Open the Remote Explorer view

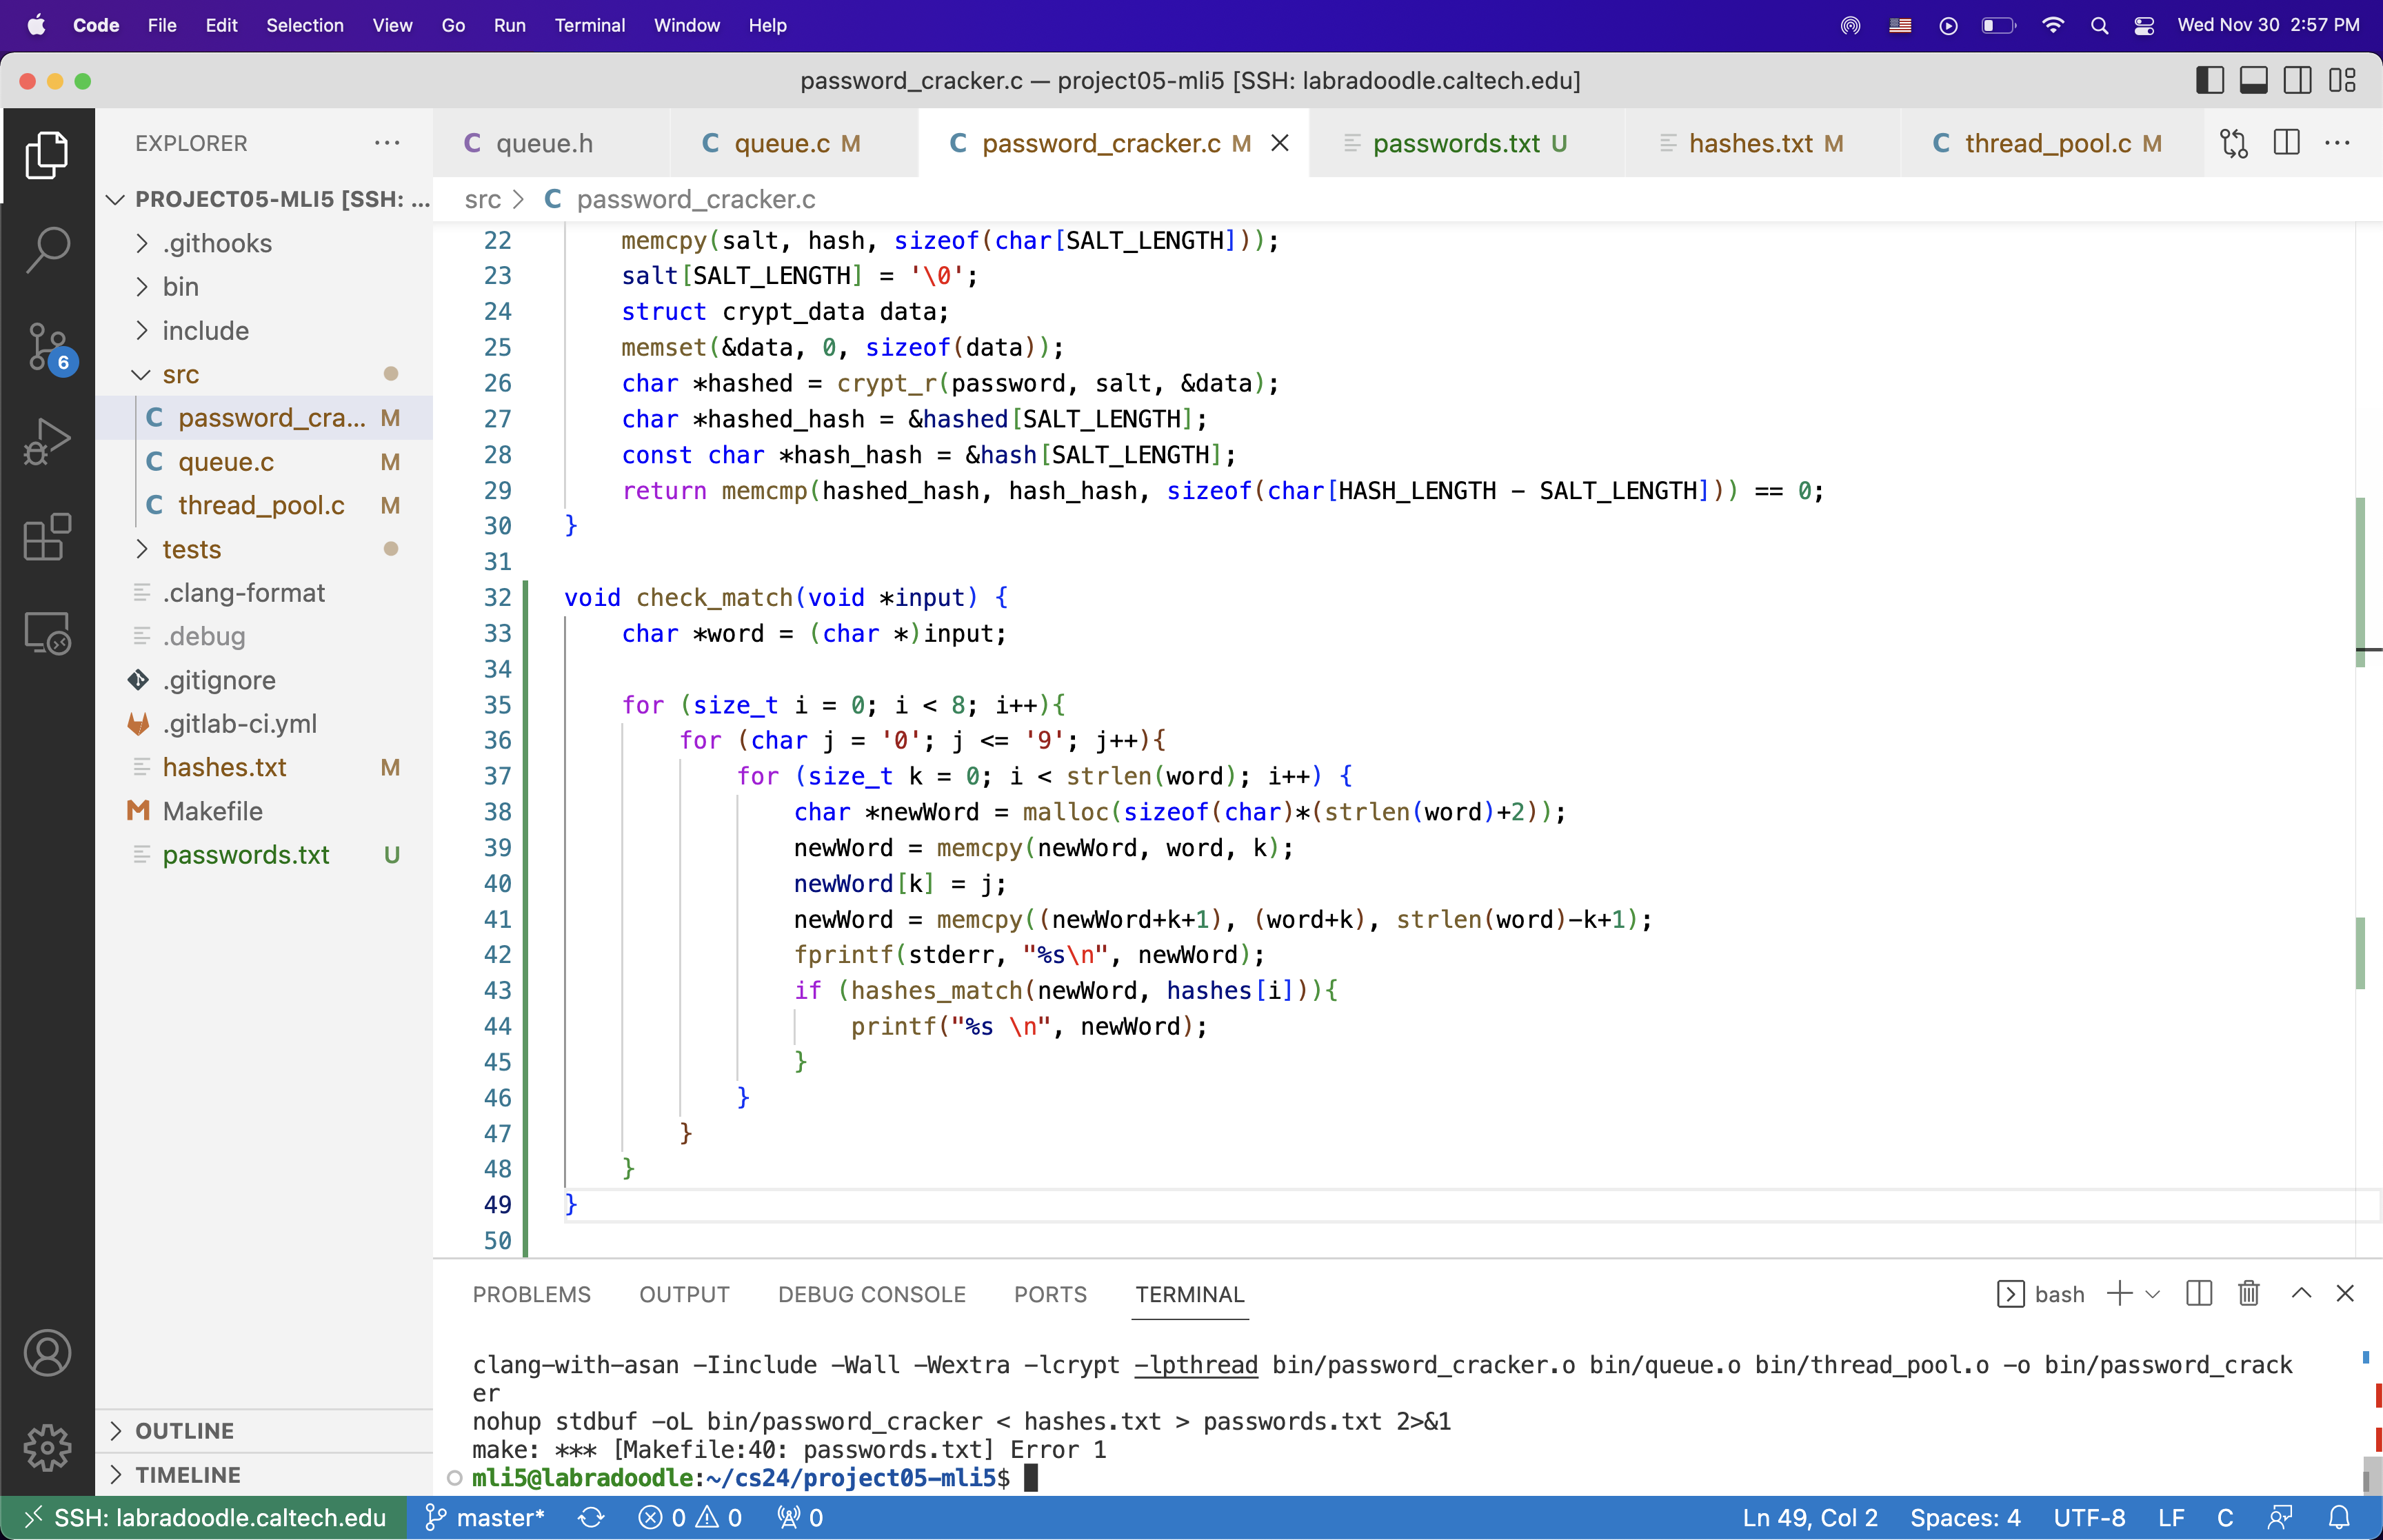tap(47, 633)
